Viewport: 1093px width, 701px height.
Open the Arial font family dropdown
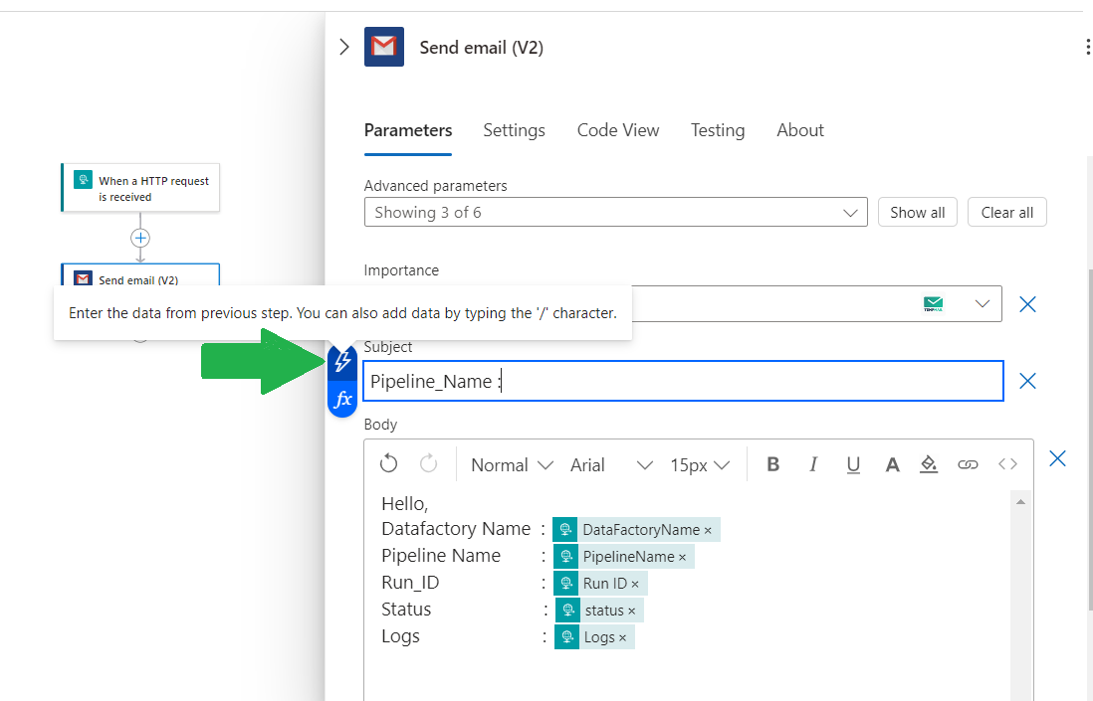(611, 465)
